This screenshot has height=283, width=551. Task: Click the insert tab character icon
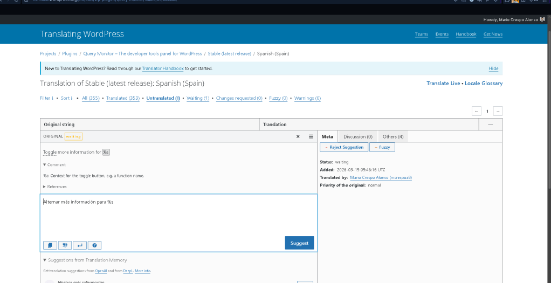point(65,245)
